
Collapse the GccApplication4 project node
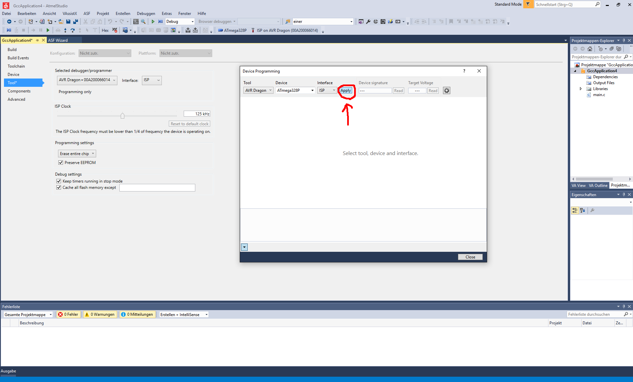tap(575, 71)
